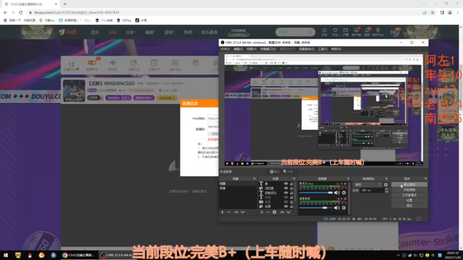This screenshot has width=463, height=260.
Task: Pop out the 来源 sources dock panel
Action: tap(294, 179)
